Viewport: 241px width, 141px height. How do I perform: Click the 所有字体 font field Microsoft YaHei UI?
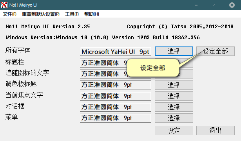pos(116,51)
